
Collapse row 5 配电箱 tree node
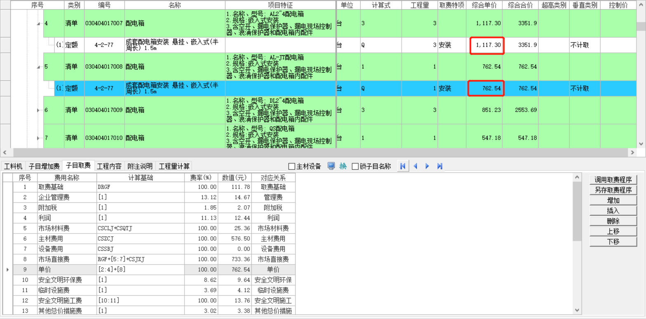pos(39,67)
